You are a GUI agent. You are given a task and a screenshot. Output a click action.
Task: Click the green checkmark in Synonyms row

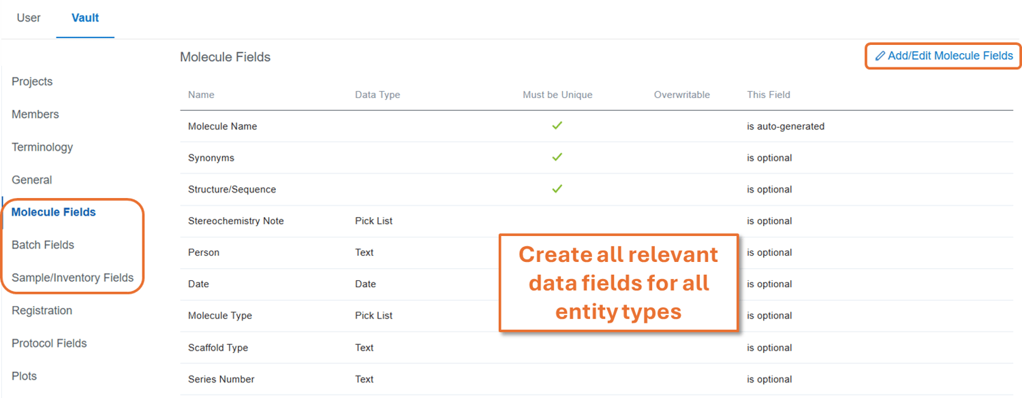click(557, 157)
